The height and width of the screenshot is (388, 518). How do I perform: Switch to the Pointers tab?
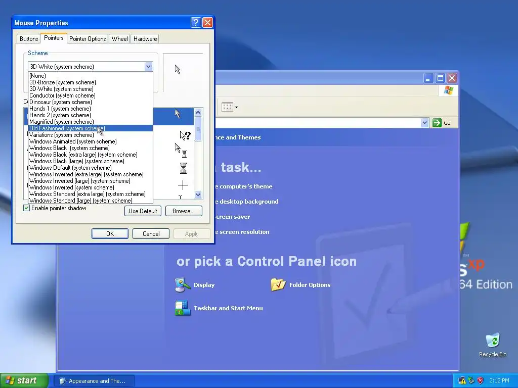54,38
